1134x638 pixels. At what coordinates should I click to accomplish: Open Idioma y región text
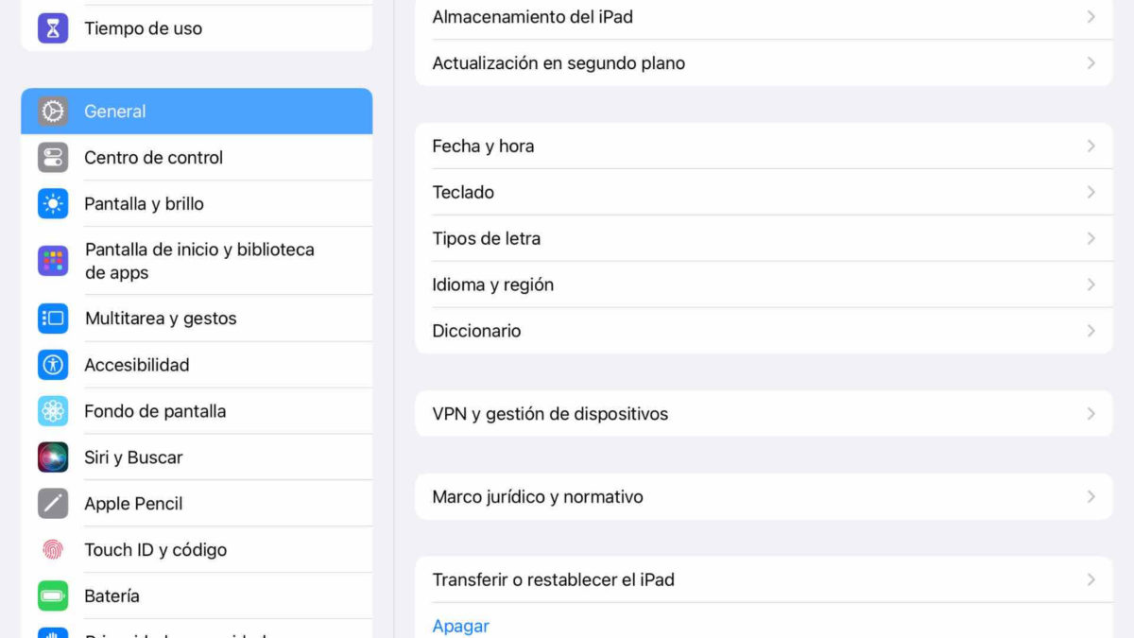coord(493,285)
